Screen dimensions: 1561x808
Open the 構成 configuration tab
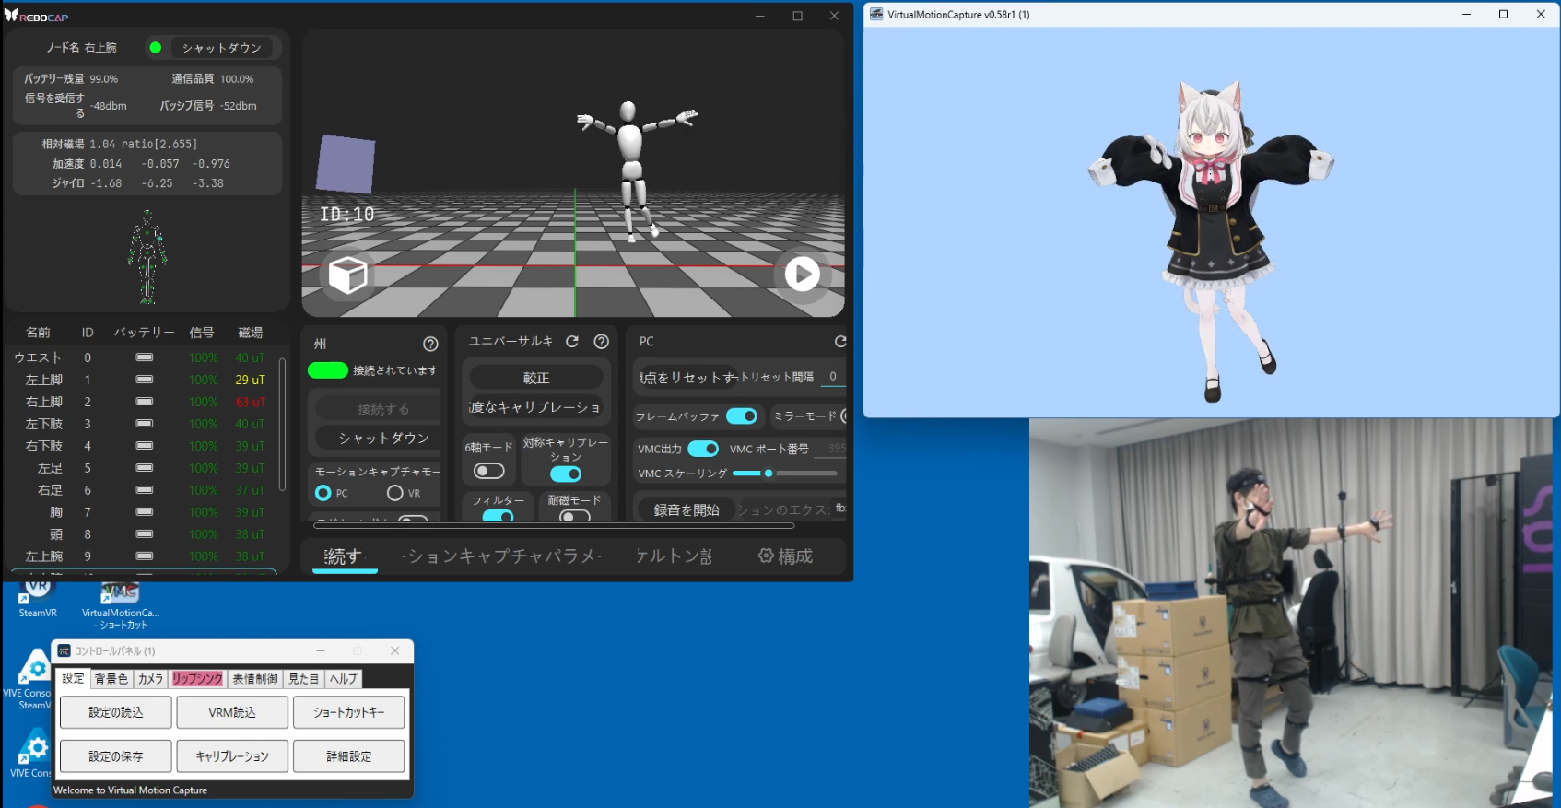coord(785,556)
